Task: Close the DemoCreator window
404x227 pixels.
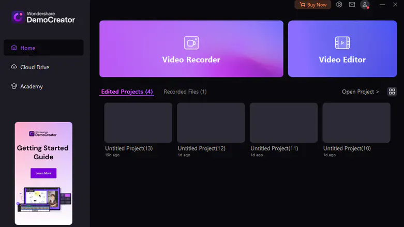Action: tap(395, 4)
